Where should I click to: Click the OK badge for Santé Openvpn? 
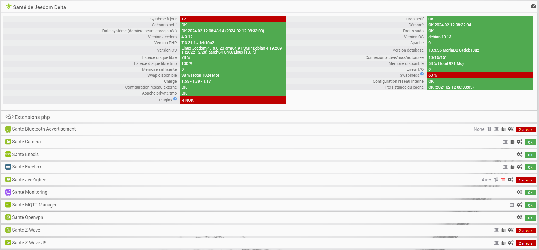530,218
